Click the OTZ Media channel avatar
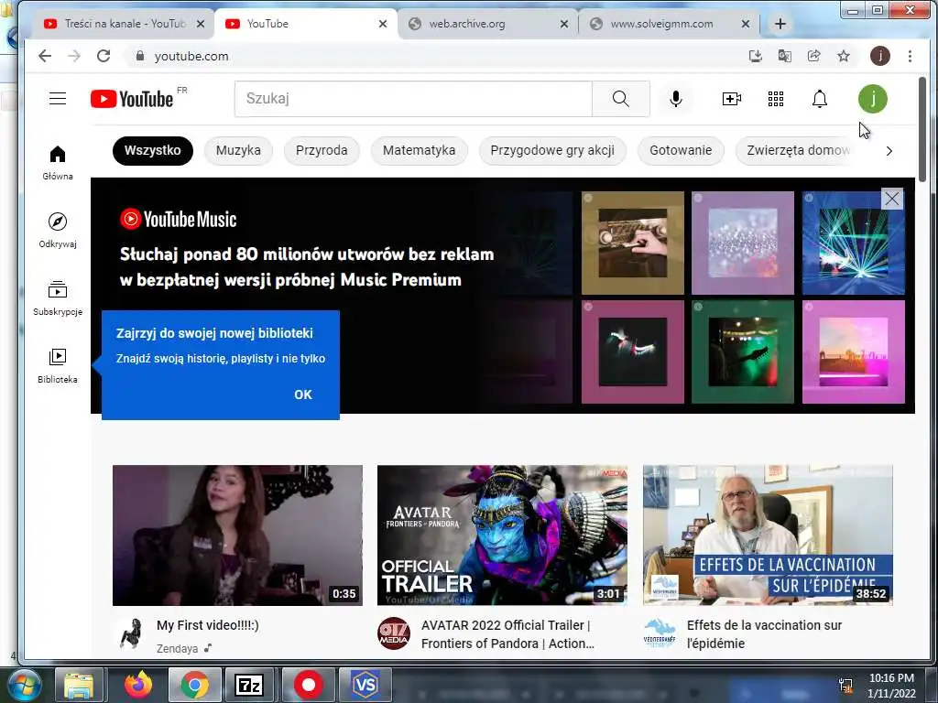Screen dimensions: 938x703 394,633
